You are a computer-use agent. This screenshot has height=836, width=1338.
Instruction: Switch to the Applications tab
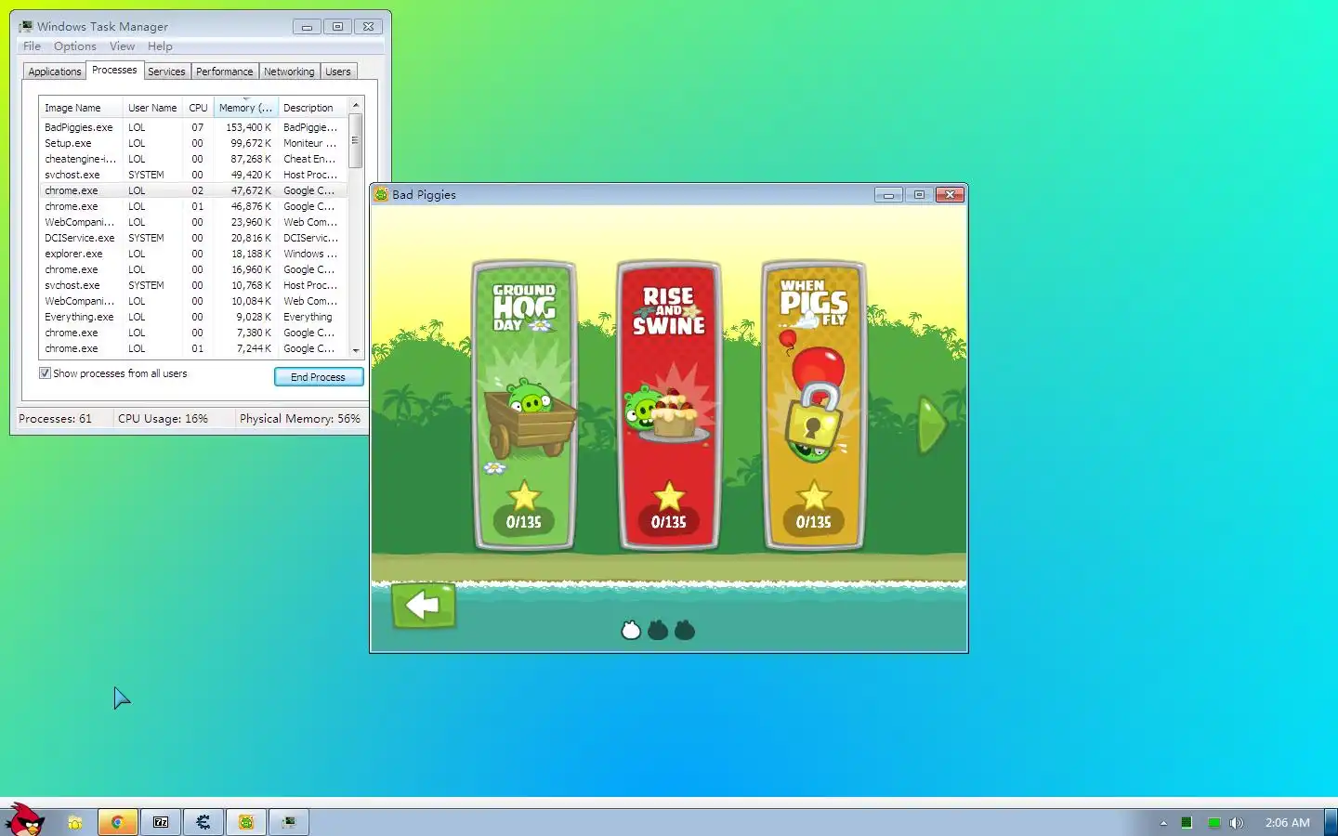[x=55, y=72]
